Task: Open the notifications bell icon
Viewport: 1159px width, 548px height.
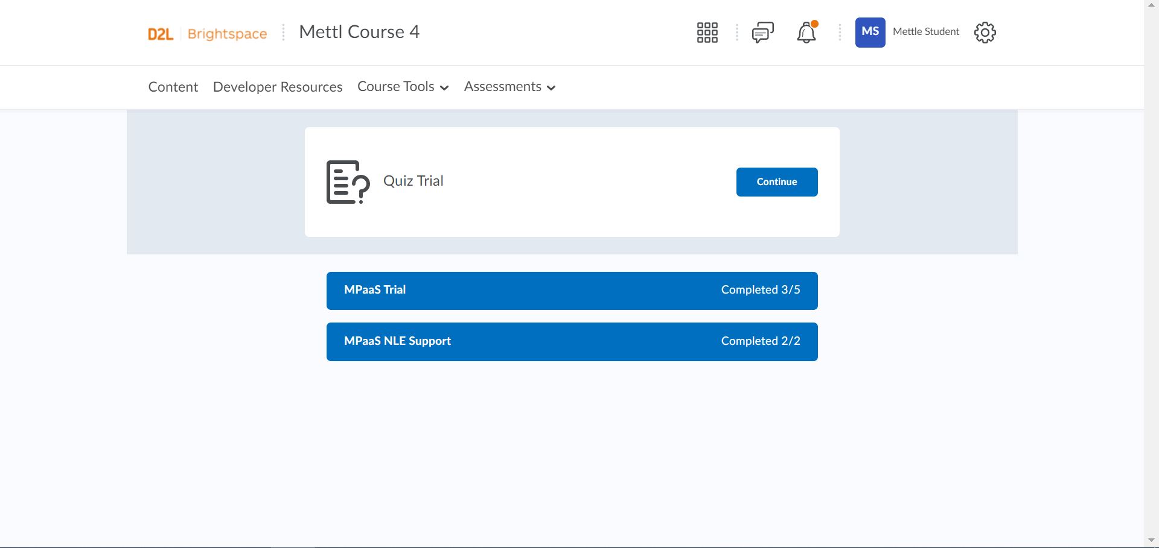Action: pos(806,33)
